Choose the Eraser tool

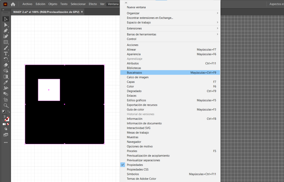click(6, 65)
